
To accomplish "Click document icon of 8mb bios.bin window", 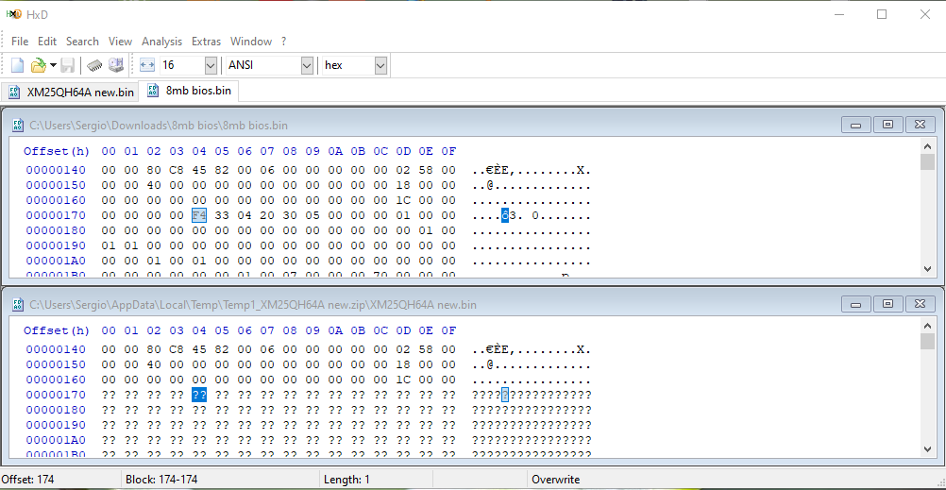I will (x=18, y=125).
